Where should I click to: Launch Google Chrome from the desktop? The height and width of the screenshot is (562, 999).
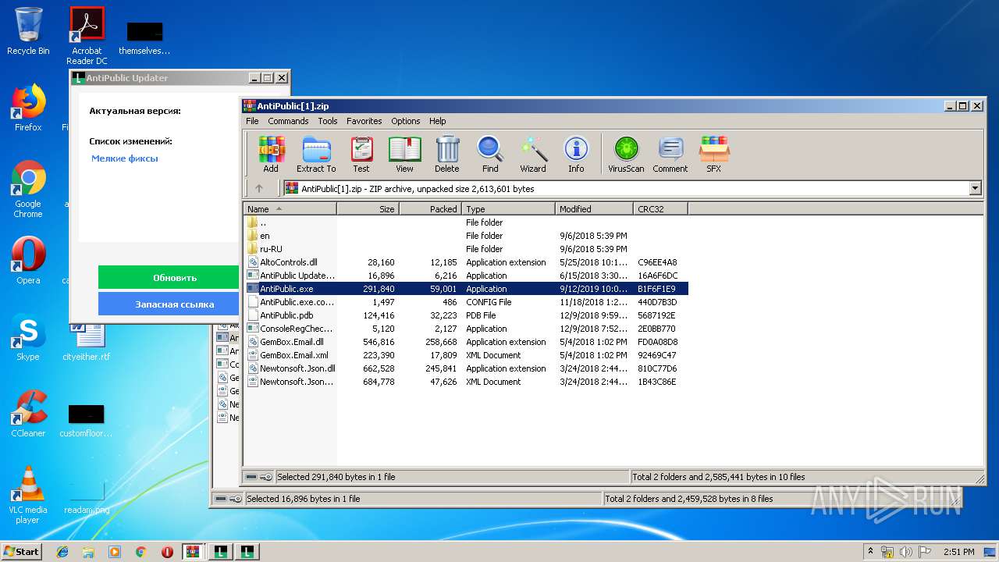point(28,189)
